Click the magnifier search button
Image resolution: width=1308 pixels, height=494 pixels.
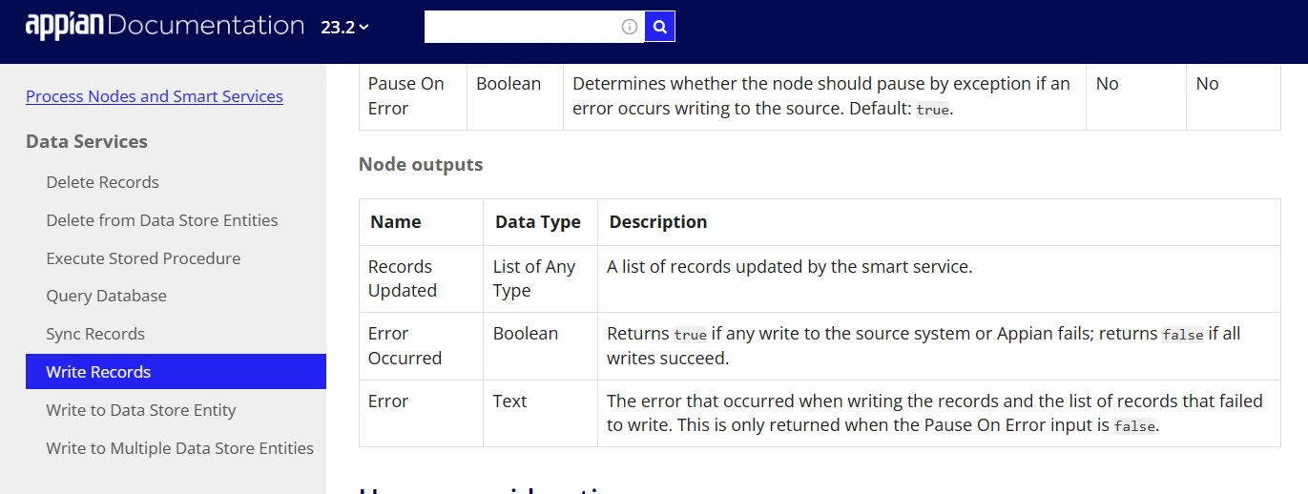[x=660, y=27]
